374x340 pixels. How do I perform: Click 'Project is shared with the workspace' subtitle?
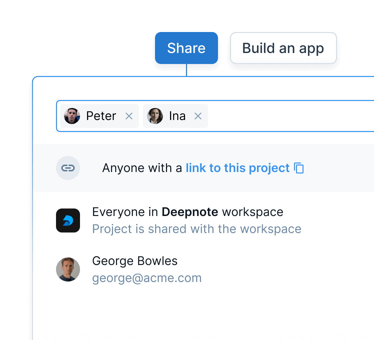click(x=197, y=229)
